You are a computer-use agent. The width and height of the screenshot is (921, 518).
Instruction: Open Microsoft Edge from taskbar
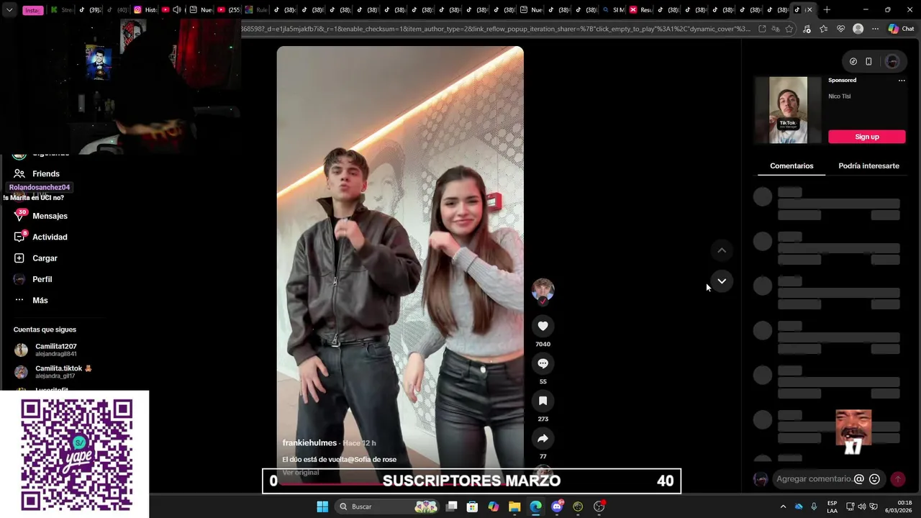(x=535, y=506)
